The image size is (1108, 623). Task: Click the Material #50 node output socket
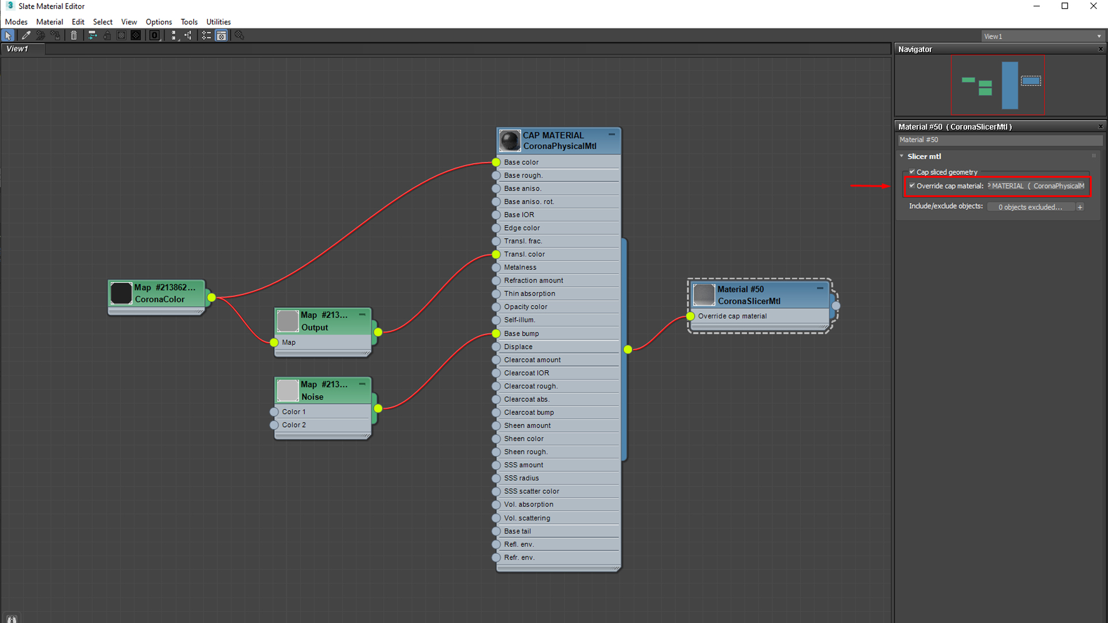[x=836, y=306]
